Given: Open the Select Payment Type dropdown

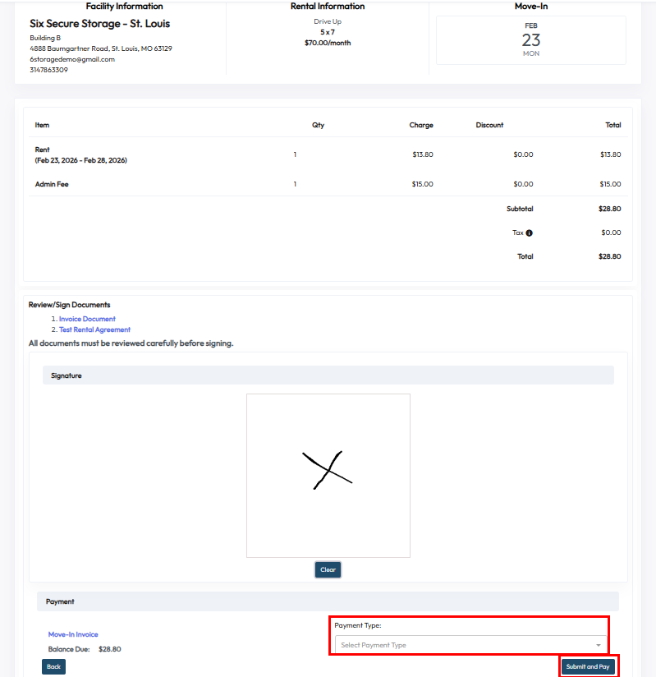Looking at the screenshot, I should (464, 645).
